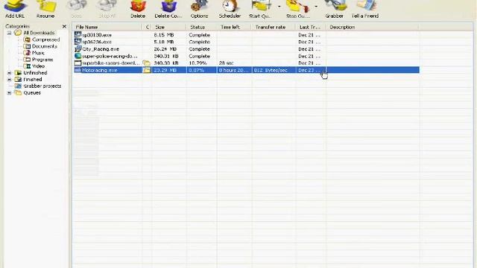
Task: Select the City_Racing.exe download row
Action: click(247, 49)
